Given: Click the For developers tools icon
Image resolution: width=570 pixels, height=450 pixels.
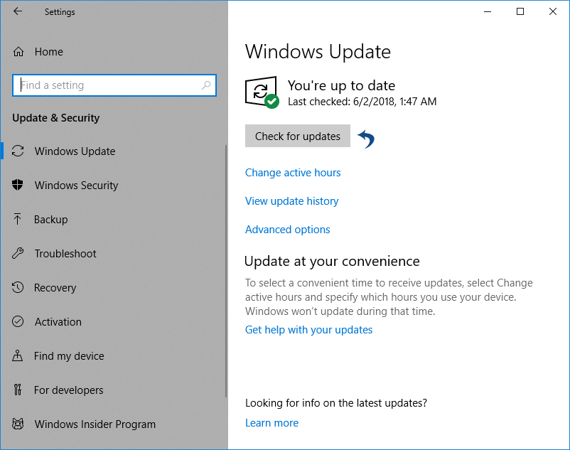Looking at the screenshot, I should [x=18, y=390].
